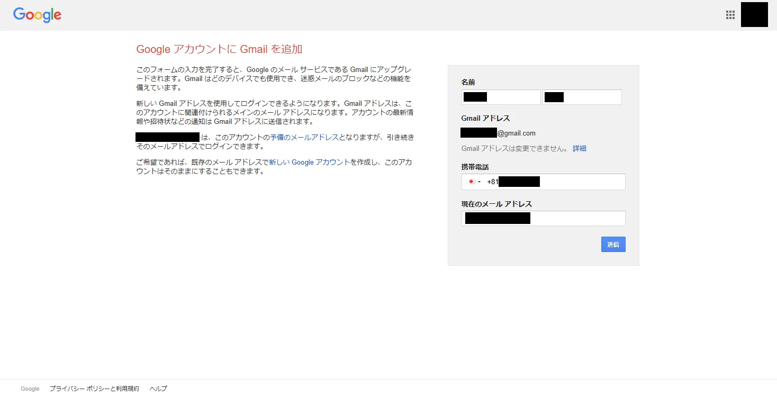The height and width of the screenshot is (396, 777).
Task: Expand the Japan flag country code dropdown
Action: 474,182
